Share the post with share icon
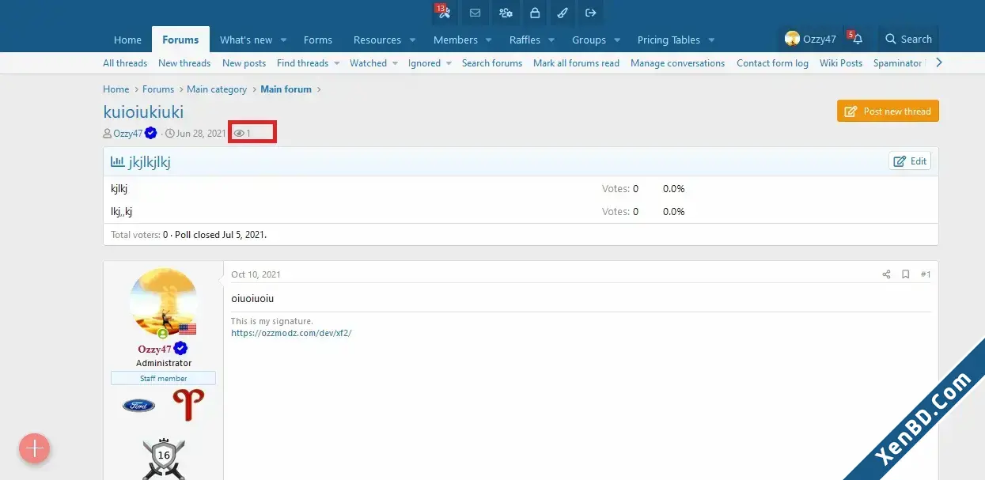The width and height of the screenshot is (985, 480). pyautogui.click(x=886, y=274)
